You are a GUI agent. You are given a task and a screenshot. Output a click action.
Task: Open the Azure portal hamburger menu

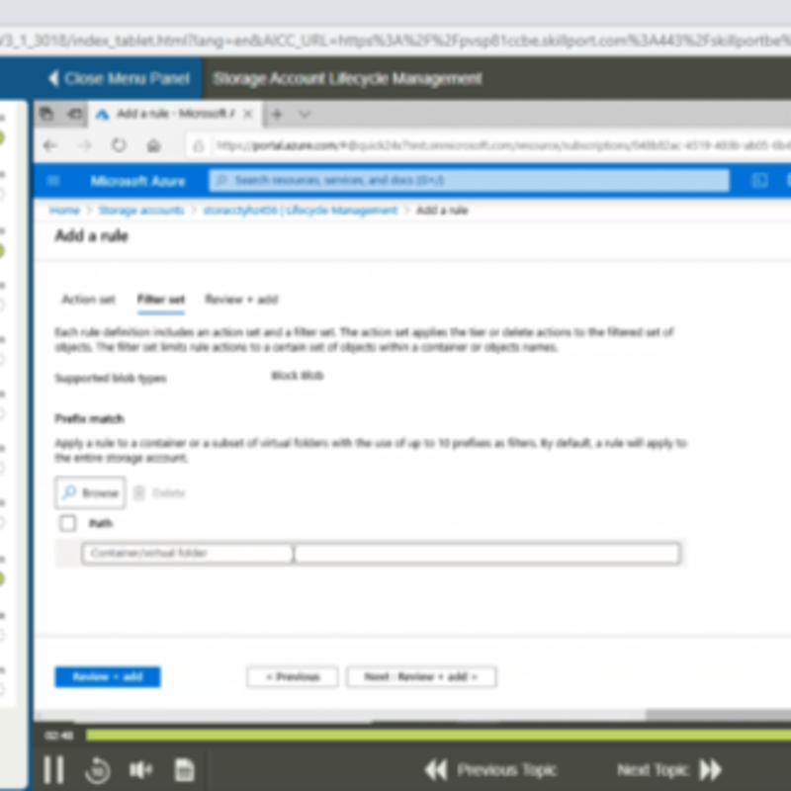tap(53, 181)
